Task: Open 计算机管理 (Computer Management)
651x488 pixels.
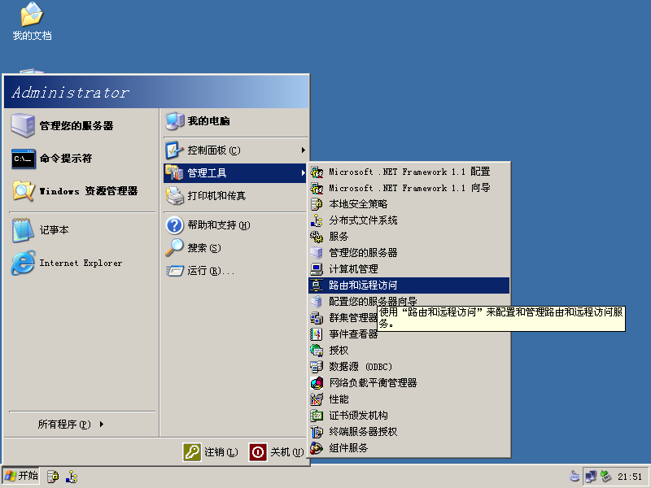Action: (x=356, y=269)
